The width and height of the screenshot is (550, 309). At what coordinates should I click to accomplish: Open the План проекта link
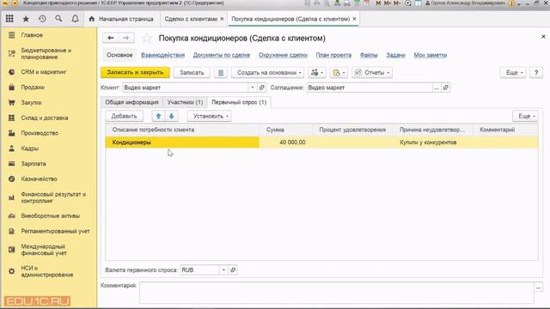[333, 55]
